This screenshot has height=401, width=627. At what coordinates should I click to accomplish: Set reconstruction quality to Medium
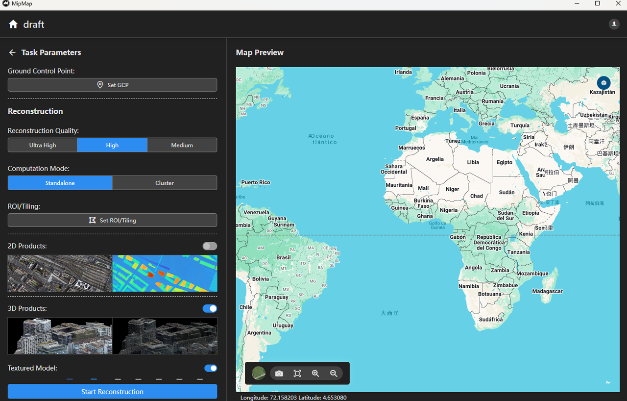(182, 145)
